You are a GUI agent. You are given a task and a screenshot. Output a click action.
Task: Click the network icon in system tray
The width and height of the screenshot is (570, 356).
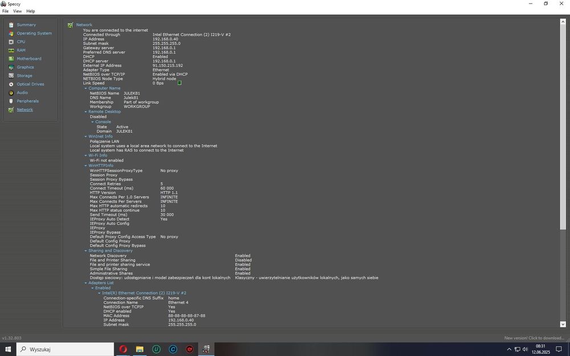[518, 349]
